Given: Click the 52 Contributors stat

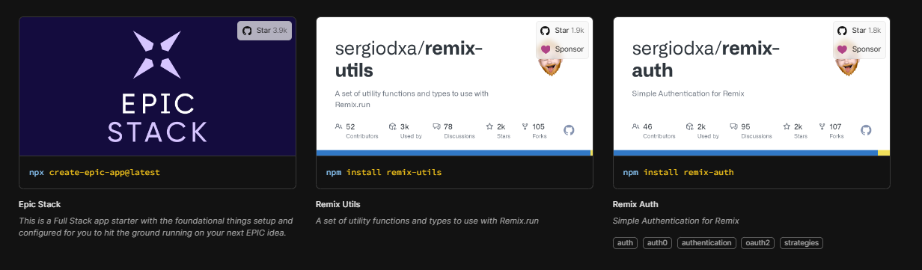Looking at the screenshot, I should tap(357, 131).
